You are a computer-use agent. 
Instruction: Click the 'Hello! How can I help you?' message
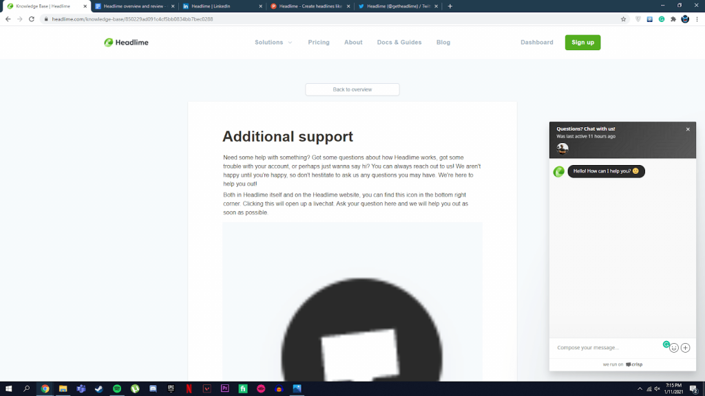click(x=606, y=171)
